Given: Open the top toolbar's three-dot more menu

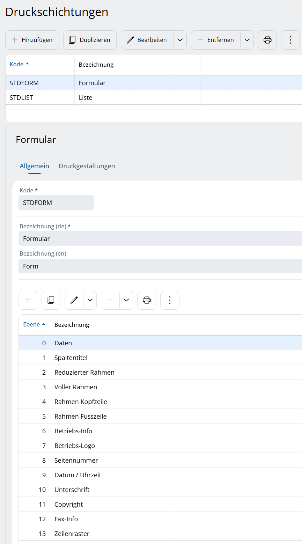Looking at the screenshot, I should click(x=290, y=40).
